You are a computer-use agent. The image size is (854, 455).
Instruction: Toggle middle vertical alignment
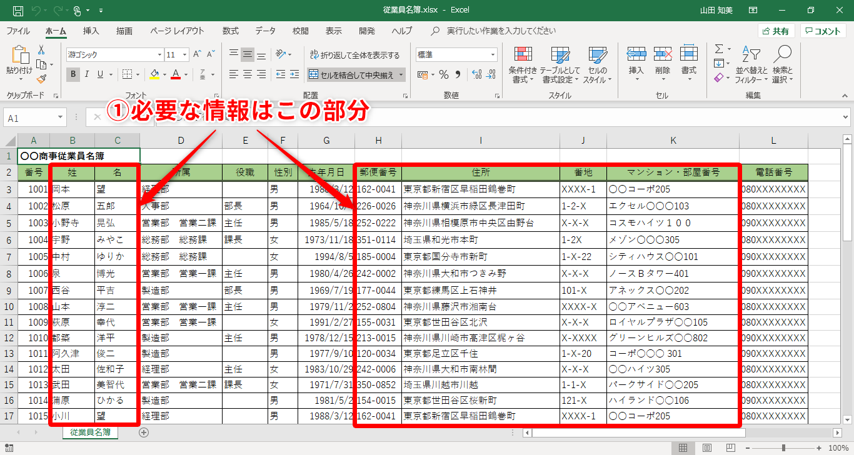[248, 54]
